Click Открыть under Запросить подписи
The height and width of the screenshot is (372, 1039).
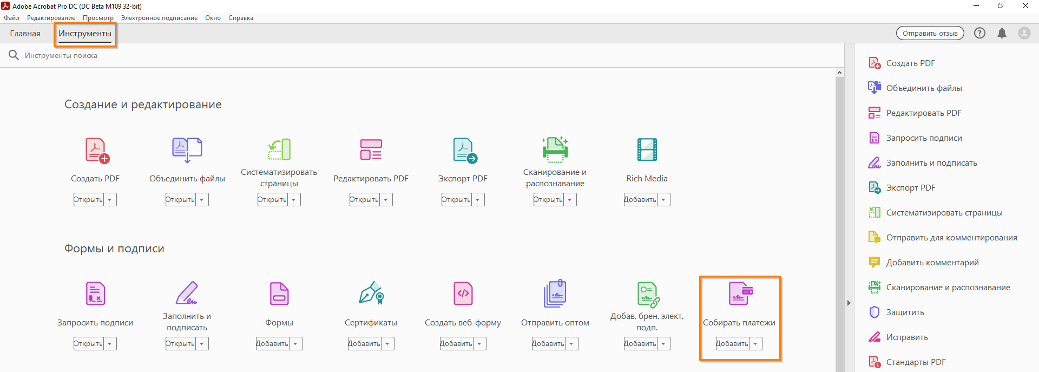coord(89,344)
